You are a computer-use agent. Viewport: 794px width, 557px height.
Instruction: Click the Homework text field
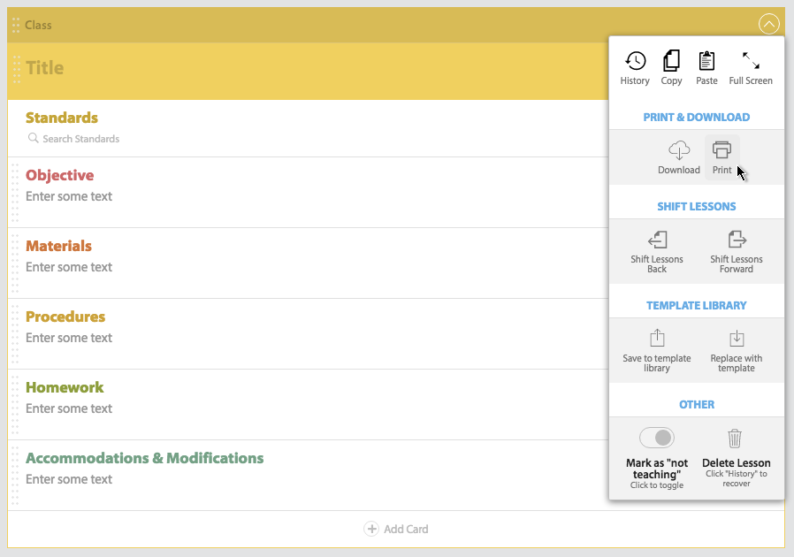pos(69,408)
